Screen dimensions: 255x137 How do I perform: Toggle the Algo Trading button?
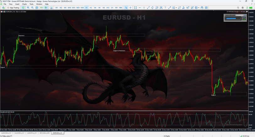pyautogui.click(x=13, y=8)
